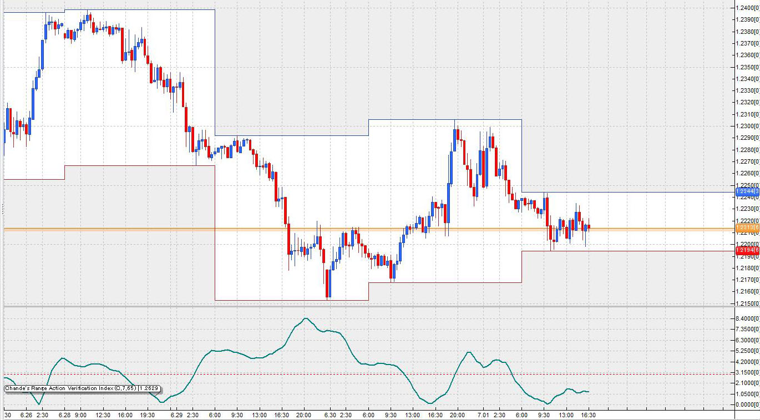
Task: Click the 1.2170 price axis label
Action: point(748,280)
